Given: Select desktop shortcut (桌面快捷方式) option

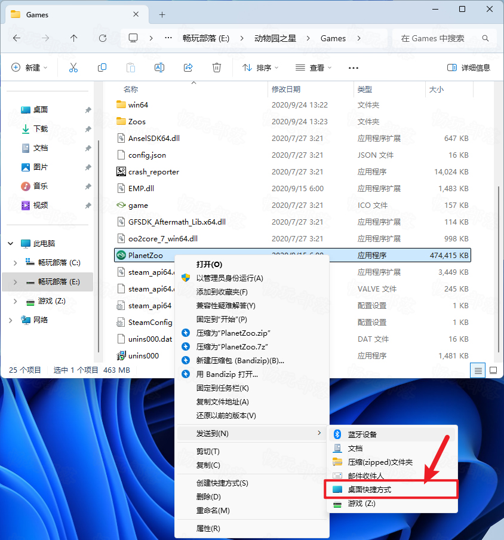Looking at the screenshot, I should click(391, 490).
